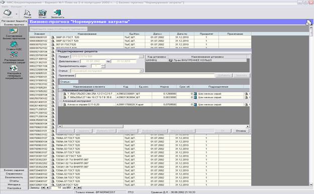Image resolution: width=314 pixels, height=194 pixels.
Task: Click main table vertical scrollbar down arrow
Action: click(x=311, y=184)
